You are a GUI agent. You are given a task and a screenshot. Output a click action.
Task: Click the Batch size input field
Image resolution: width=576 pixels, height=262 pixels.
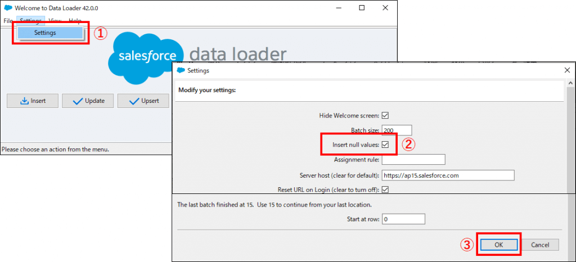(397, 130)
